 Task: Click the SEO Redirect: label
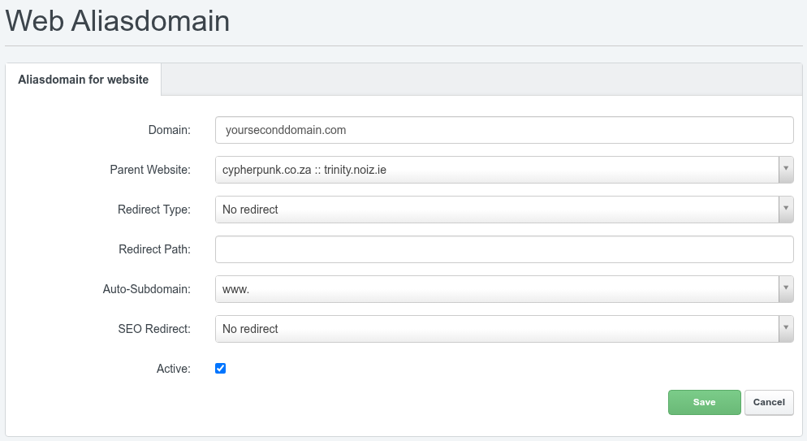point(154,329)
